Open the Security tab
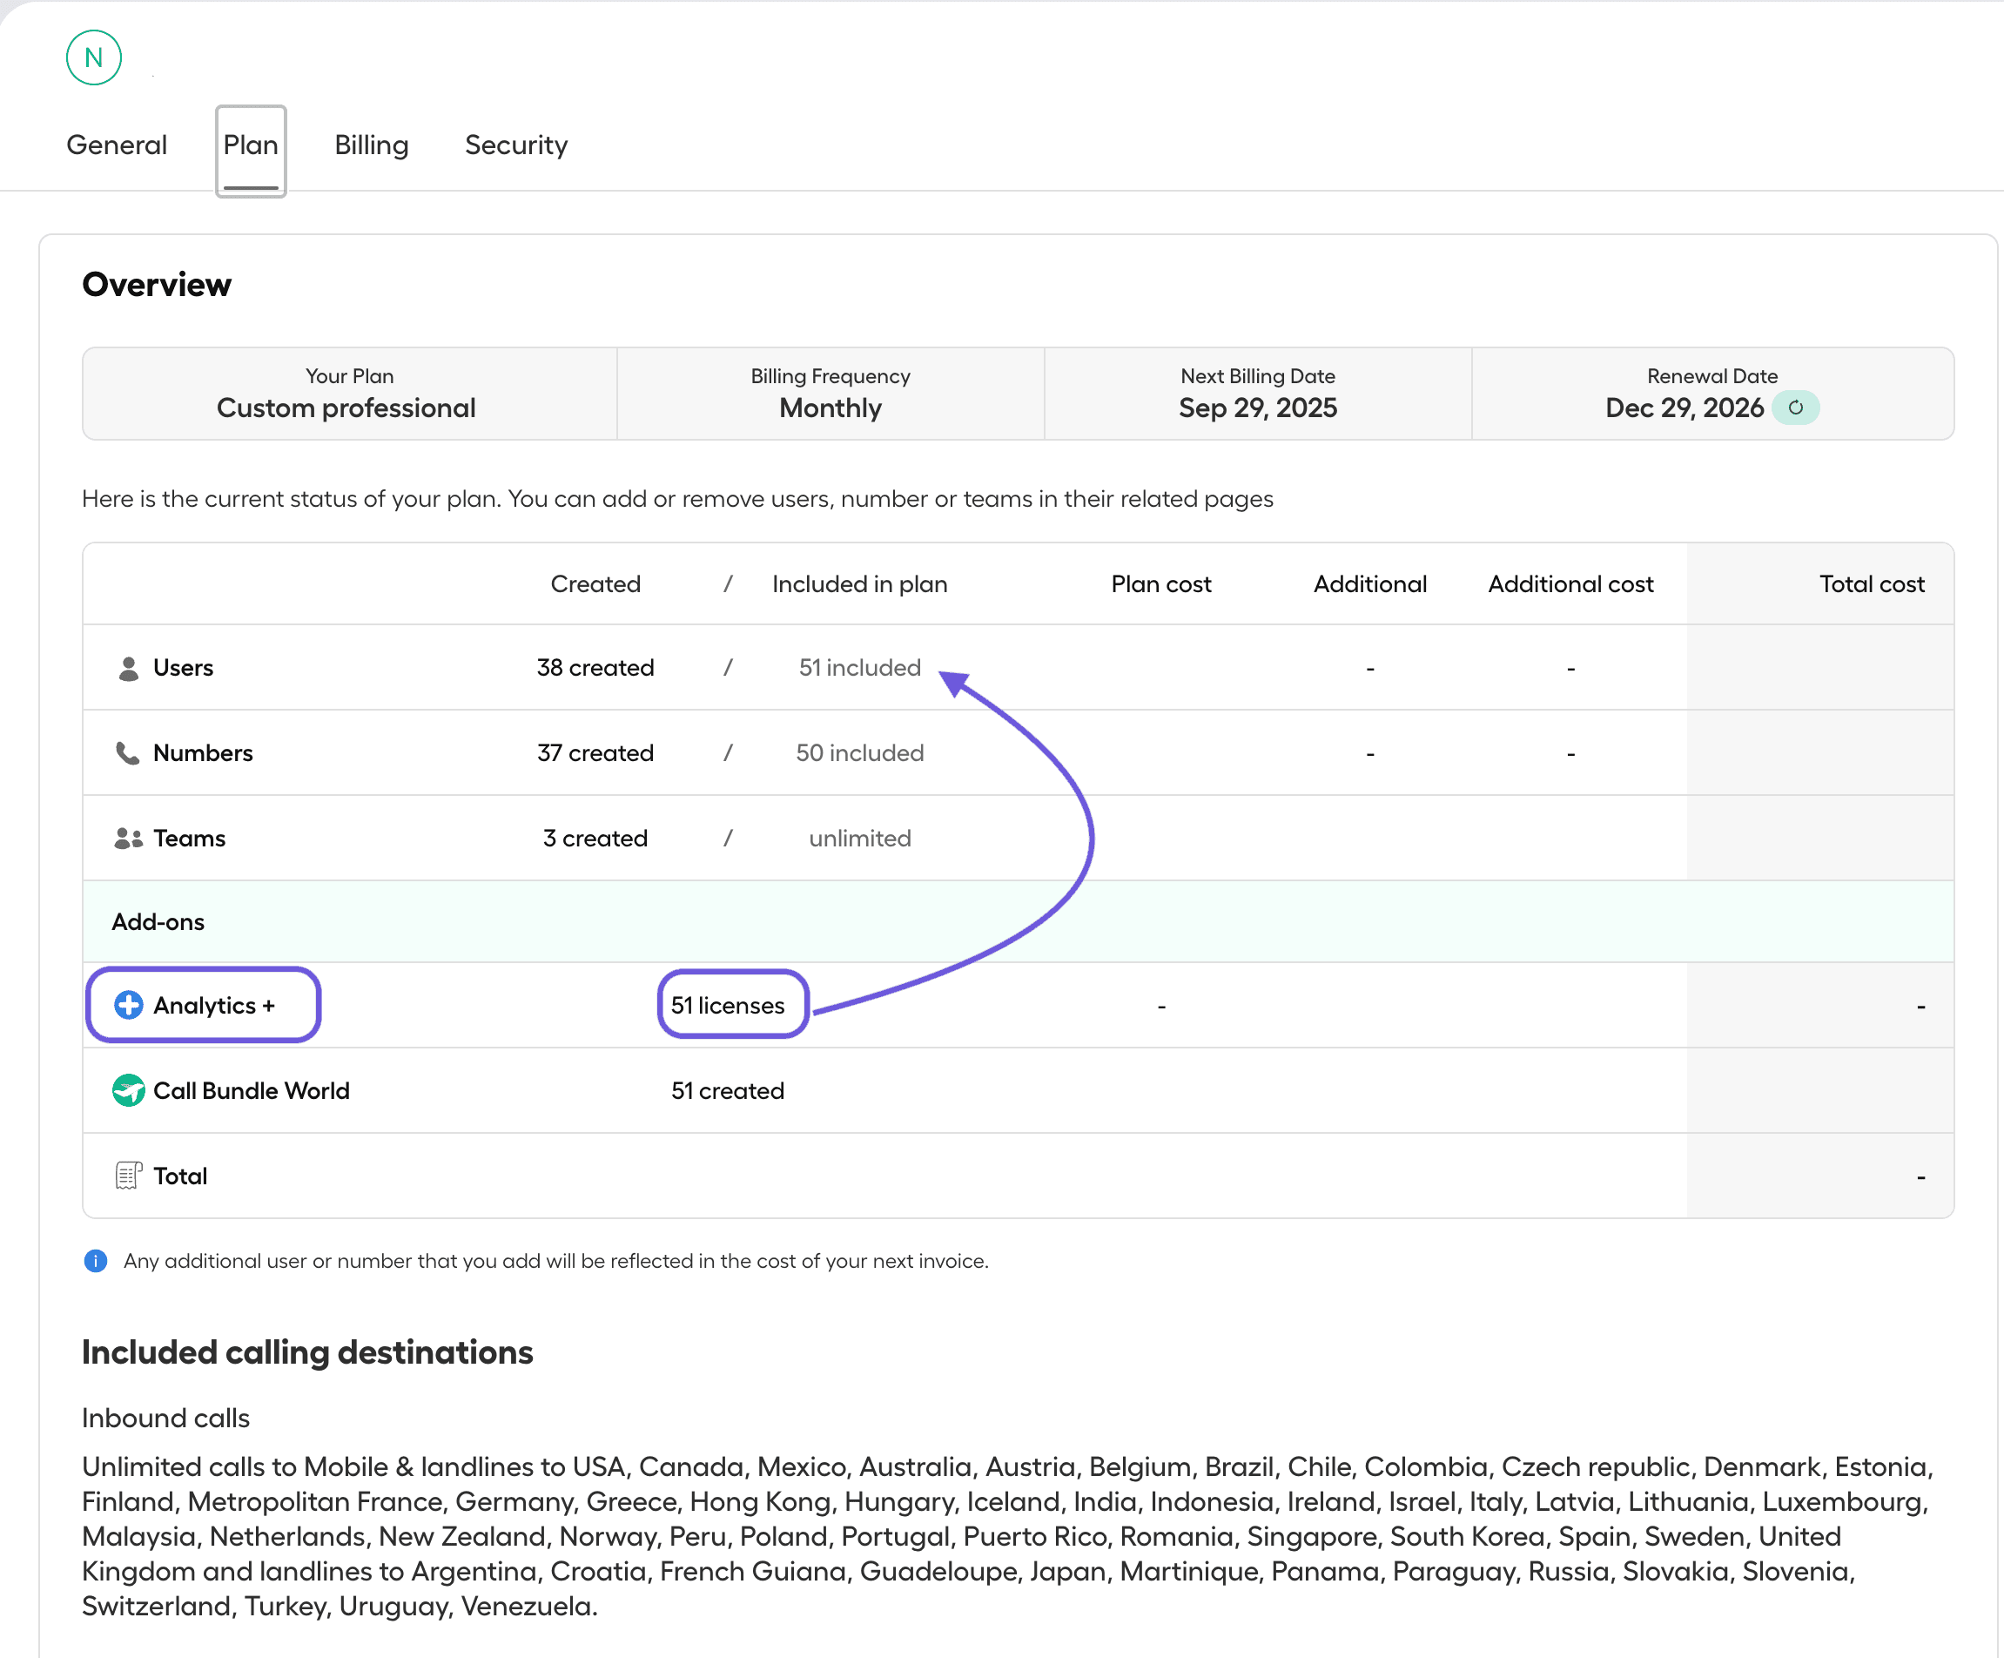Image resolution: width=2004 pixels, height=1658 pixels. pyautogui.click(x=516, y=145)
